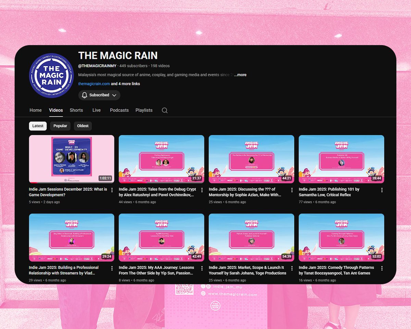
Task: Open more options for Market, Scope & Launch video
Action: click(x=292, y=268)
